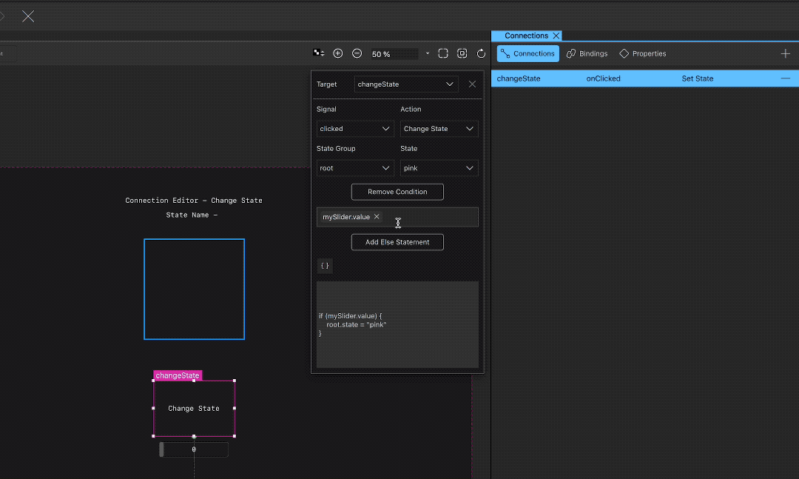Image resolution: width=799 pixels, height=479 pixels.
Task: Click the fit-to-view frame icon
Action: click(442, 53)
